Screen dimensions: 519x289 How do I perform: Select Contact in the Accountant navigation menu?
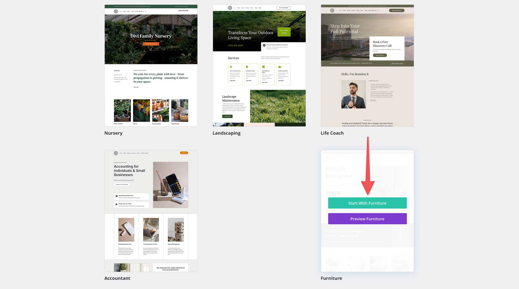click(146, 153)
